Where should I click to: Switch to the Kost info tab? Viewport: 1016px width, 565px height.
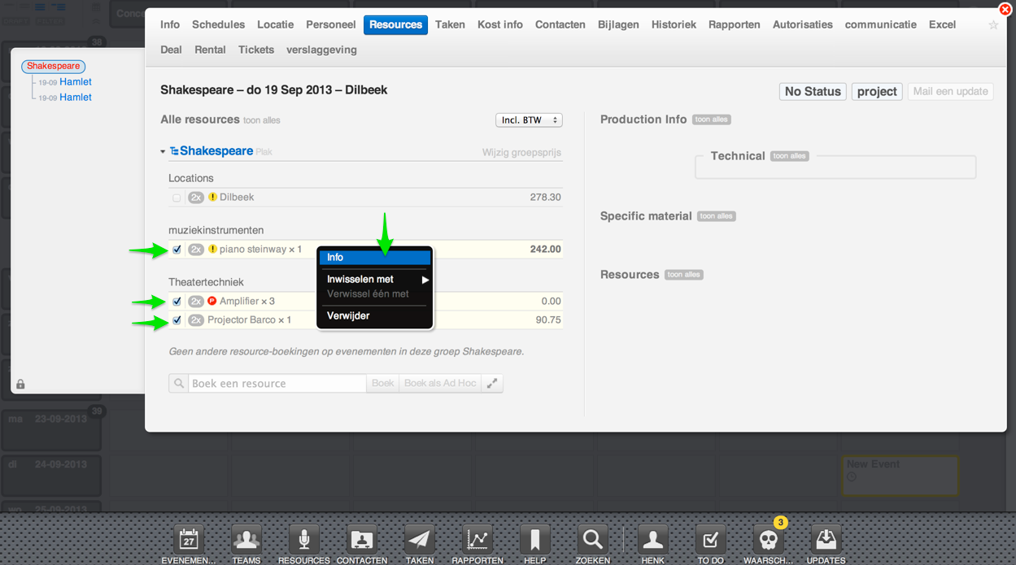pyautogui.click(x=499, y=25)
